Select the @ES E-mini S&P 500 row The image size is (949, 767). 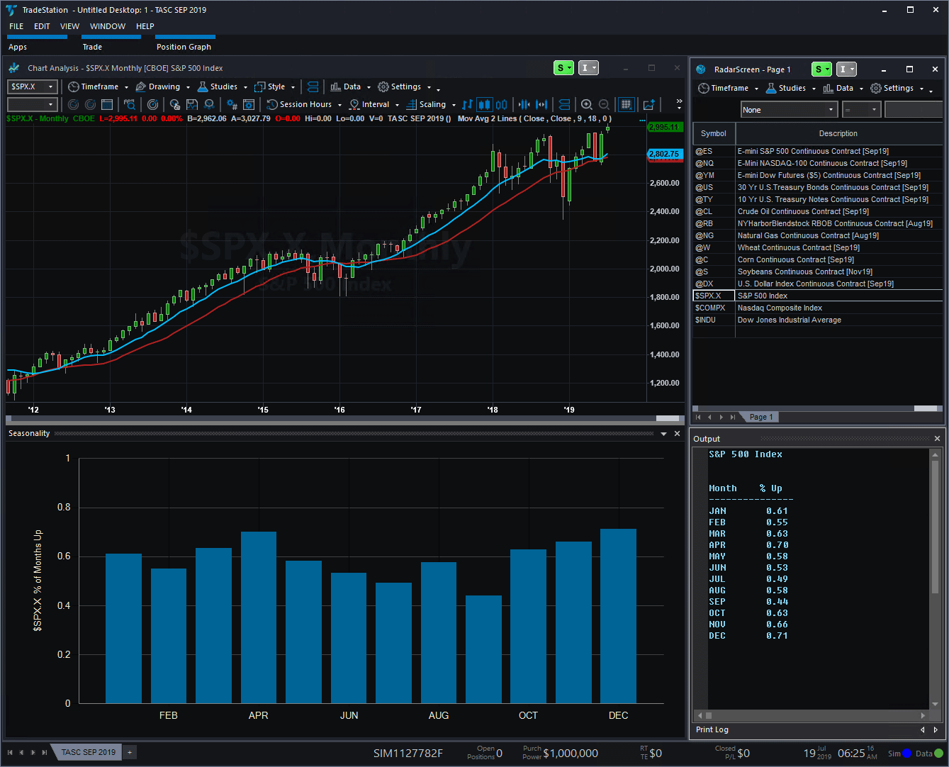pos(818,151)
